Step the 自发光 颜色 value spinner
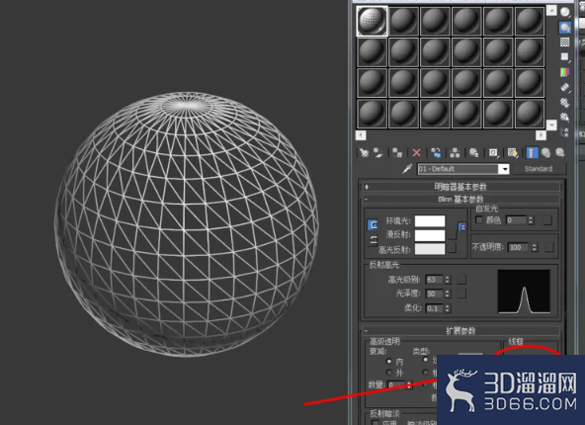585x425 pixels. tap(531, 220)
